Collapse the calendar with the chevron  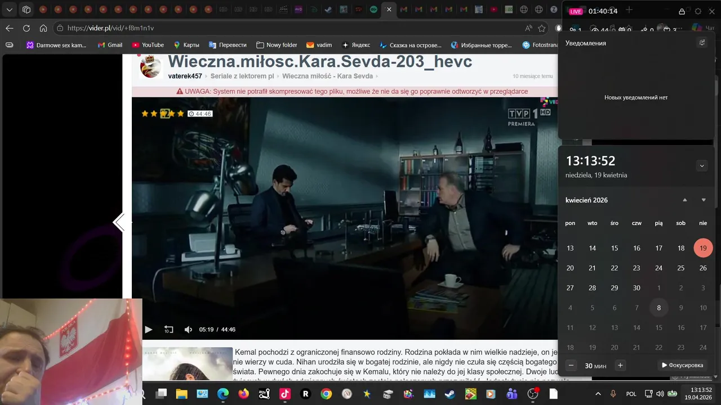pos(702,166)
